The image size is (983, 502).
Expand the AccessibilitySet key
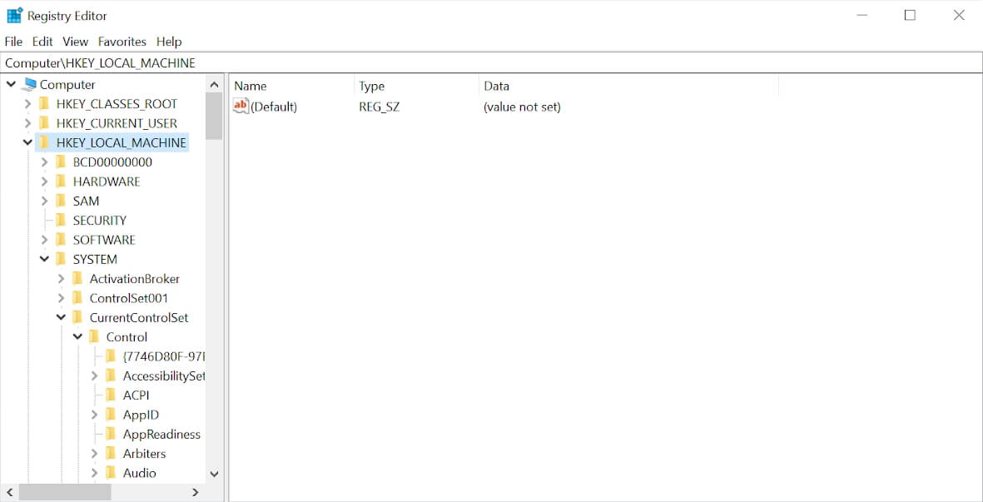pos(94,375)
